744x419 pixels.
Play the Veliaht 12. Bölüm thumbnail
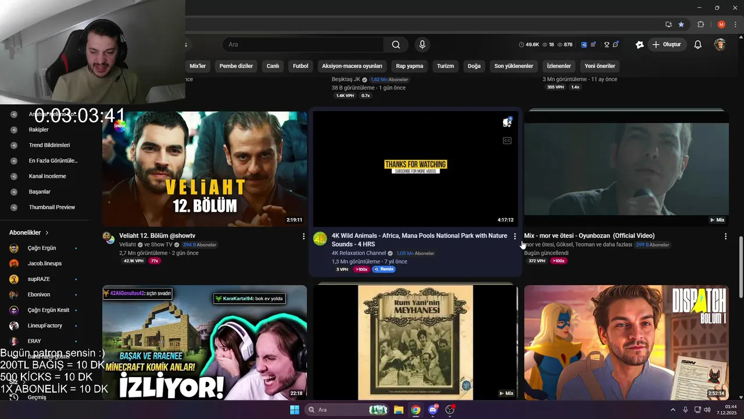[x=205, y=169]
